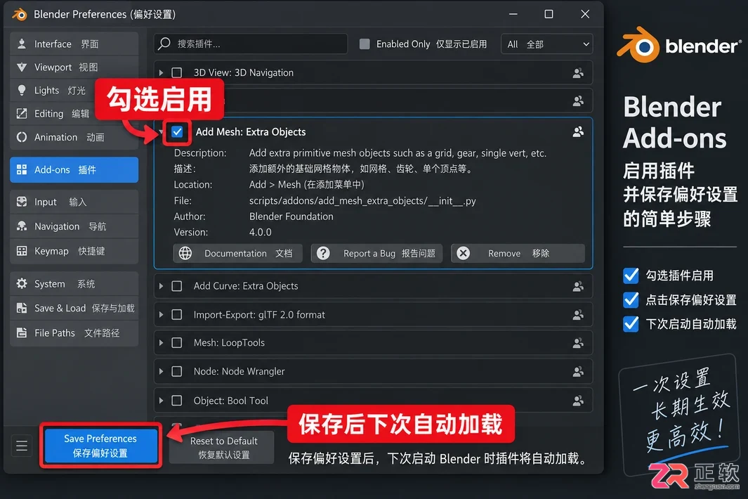Open the Input preferences

74,202
